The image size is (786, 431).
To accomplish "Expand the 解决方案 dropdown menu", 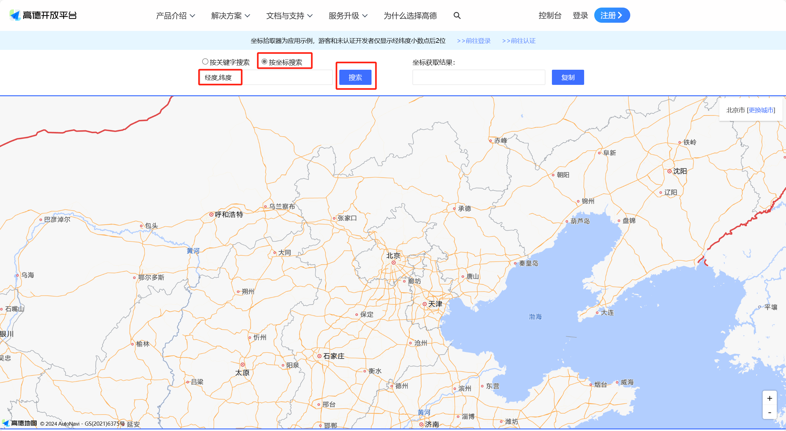I will coord(230,15).
